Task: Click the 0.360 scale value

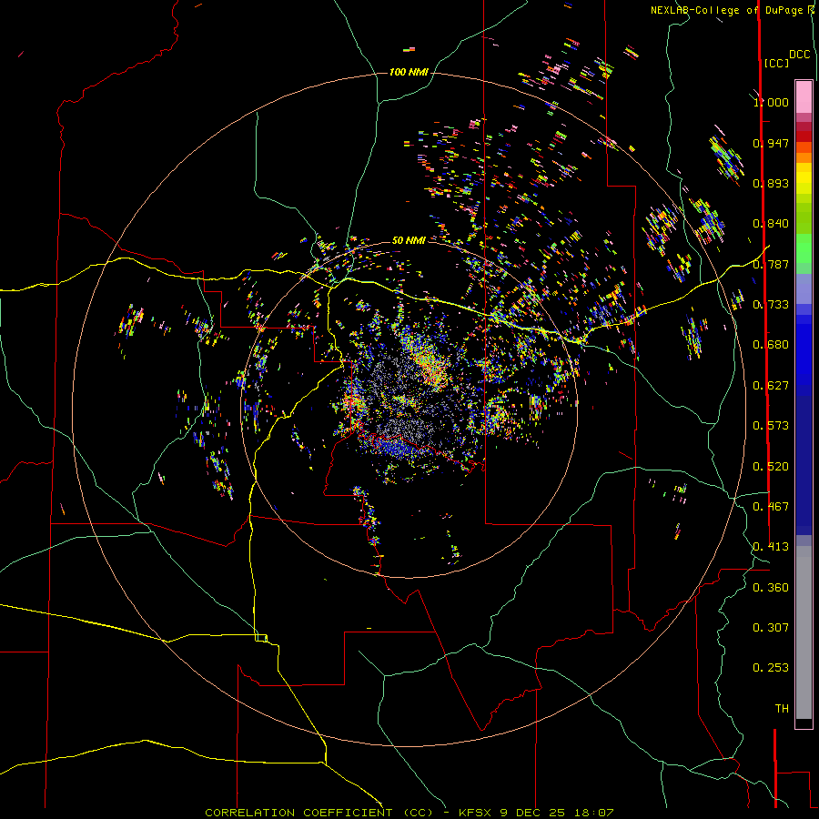Action: 771,588
